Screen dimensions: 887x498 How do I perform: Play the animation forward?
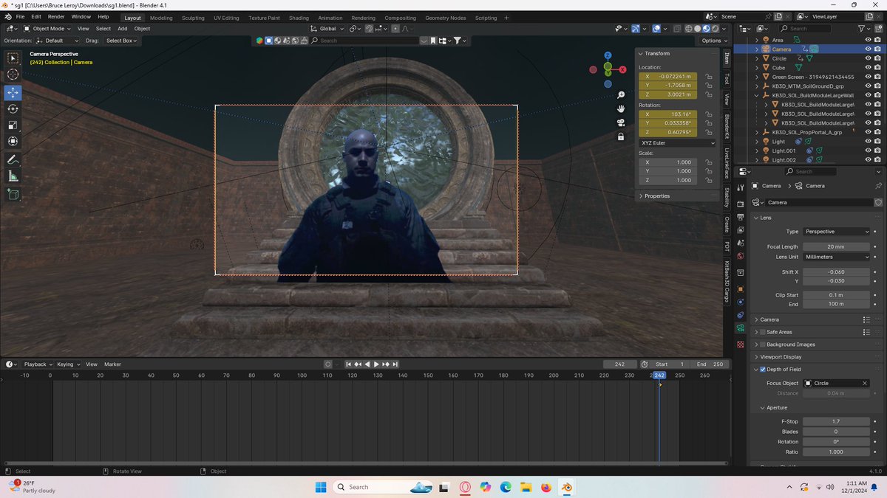(x=376, y=364)
